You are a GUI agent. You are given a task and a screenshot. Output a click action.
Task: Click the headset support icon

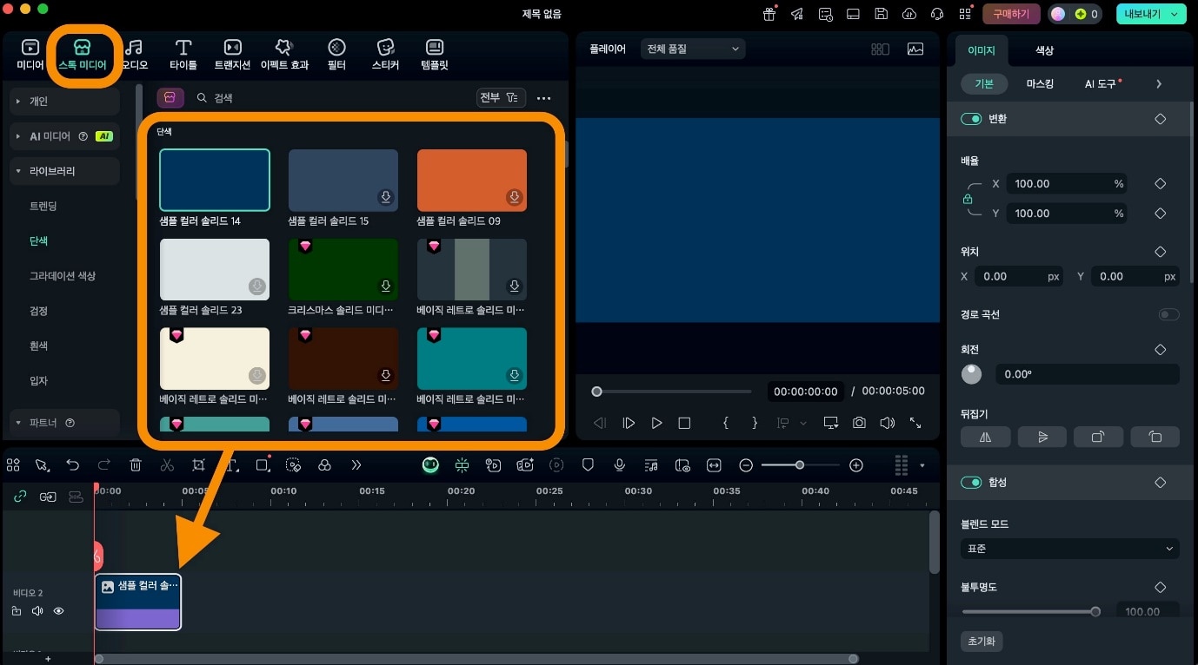937,14
